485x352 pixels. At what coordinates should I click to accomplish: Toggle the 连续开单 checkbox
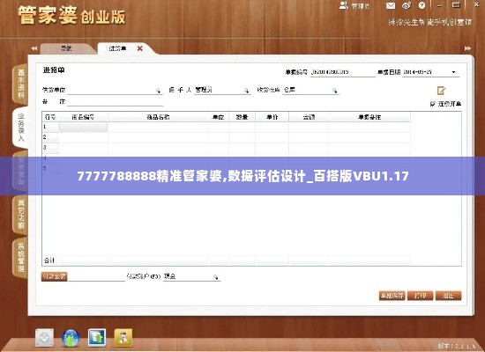coord(433,104)
